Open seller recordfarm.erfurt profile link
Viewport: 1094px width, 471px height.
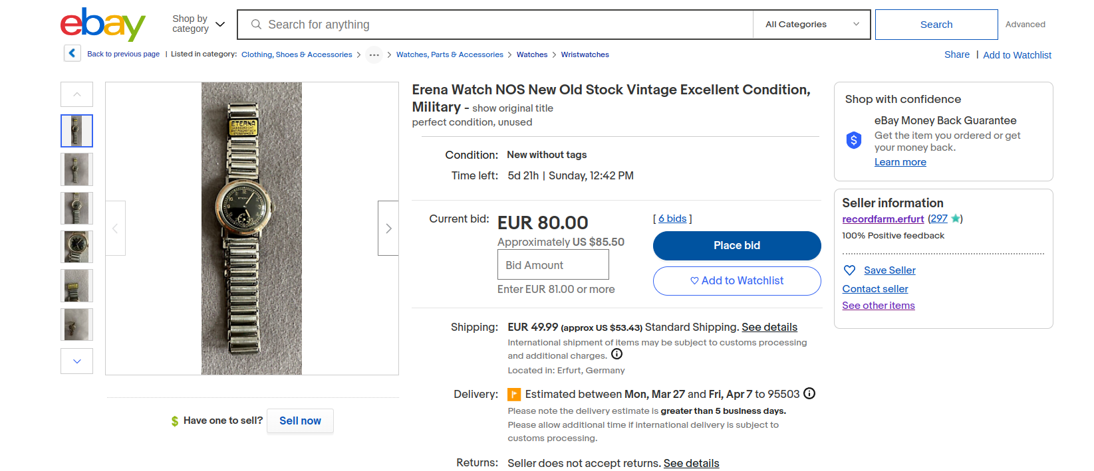pos(883,219)
